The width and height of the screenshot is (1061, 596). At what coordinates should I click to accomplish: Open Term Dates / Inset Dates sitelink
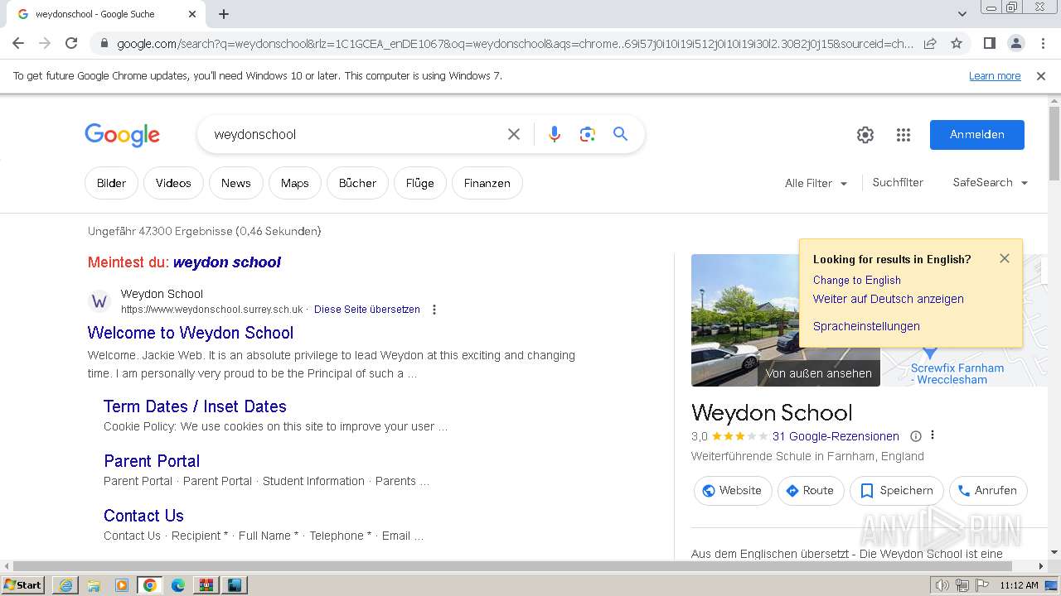click(x=195, y=406)
